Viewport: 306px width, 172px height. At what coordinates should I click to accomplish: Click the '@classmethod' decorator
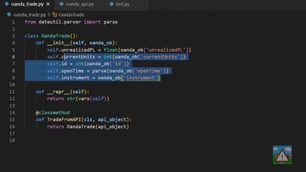point(53,113)
